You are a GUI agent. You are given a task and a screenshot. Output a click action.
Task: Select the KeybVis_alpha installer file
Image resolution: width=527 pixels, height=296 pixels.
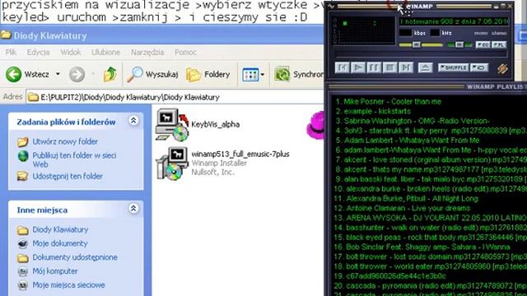click(198, 124)
